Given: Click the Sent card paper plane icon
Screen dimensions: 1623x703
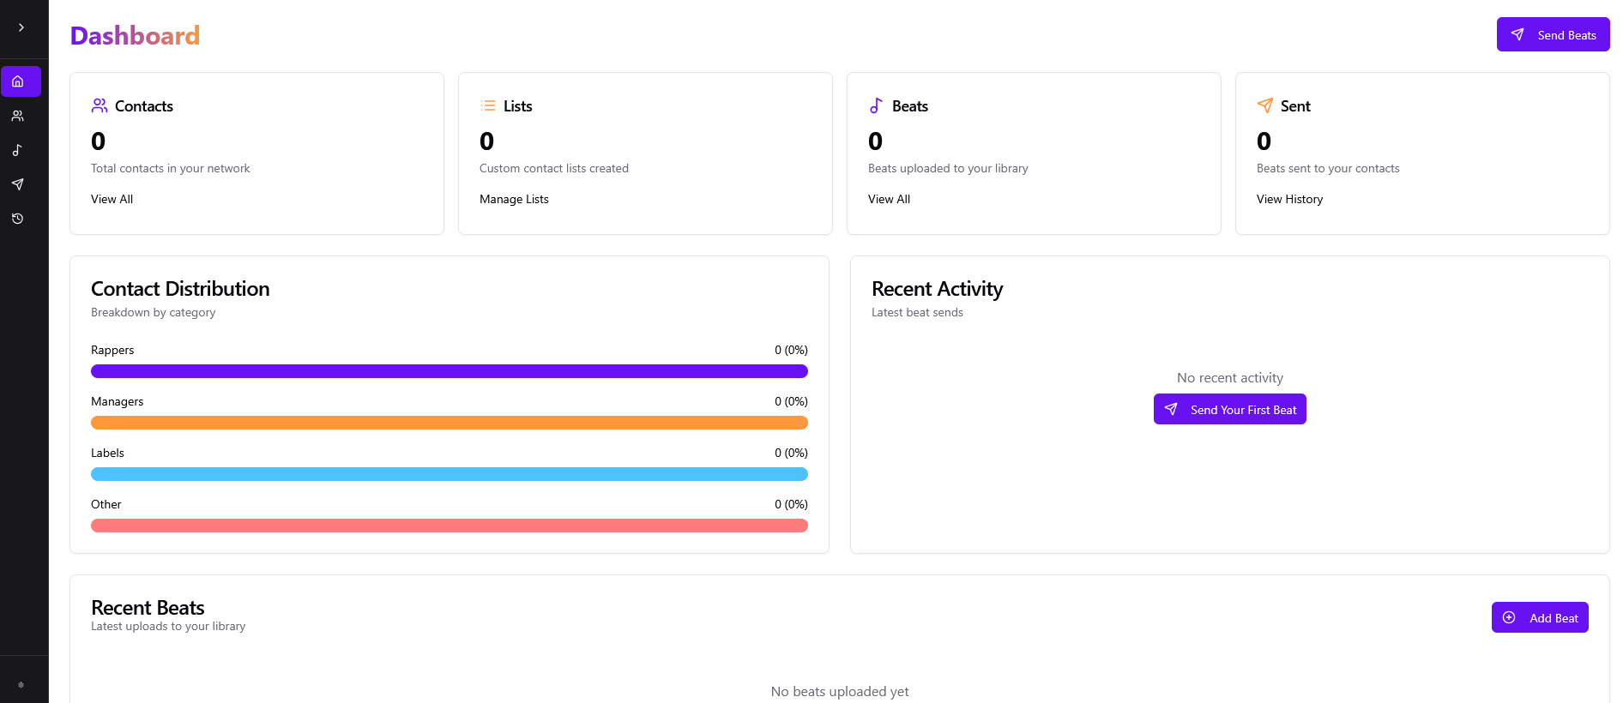Looking at the screenshot, I should pos(1264,105).
